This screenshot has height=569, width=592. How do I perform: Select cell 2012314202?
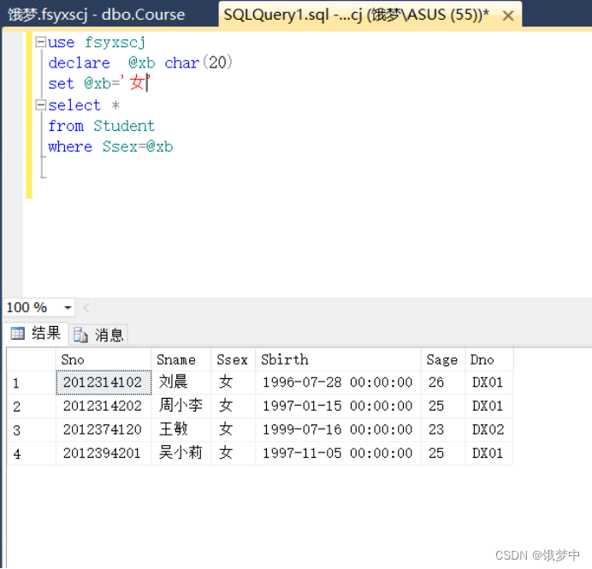click(x=104, y=406)
